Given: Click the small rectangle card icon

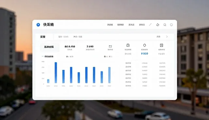Looking at the screenshot, I should [110, 46].
